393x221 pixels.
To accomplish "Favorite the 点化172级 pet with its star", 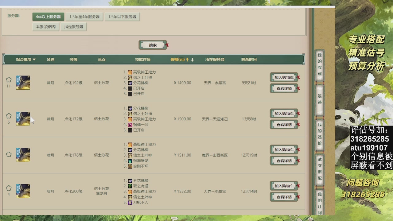I will tap(9, 116).
